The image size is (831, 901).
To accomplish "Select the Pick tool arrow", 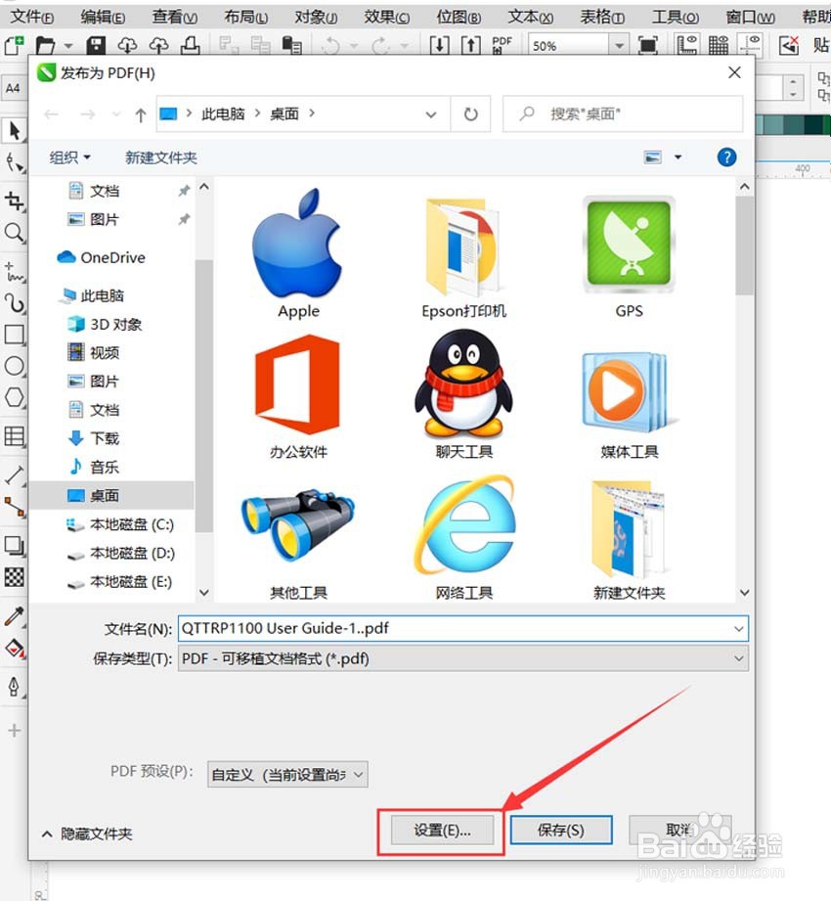I will pos(15,131).
